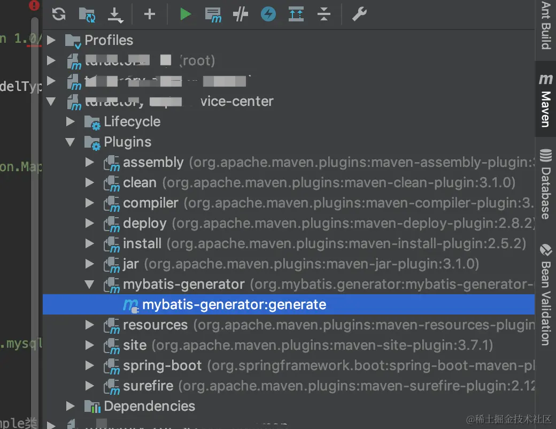Expand the (root) Maven module
Viewport: 556px width, 429px height.
pos(51,60)
